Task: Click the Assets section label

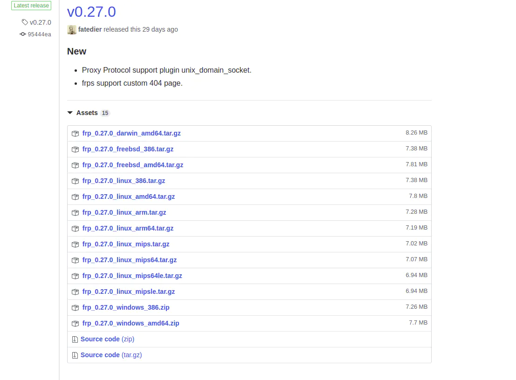Action: tap(87, 113)
